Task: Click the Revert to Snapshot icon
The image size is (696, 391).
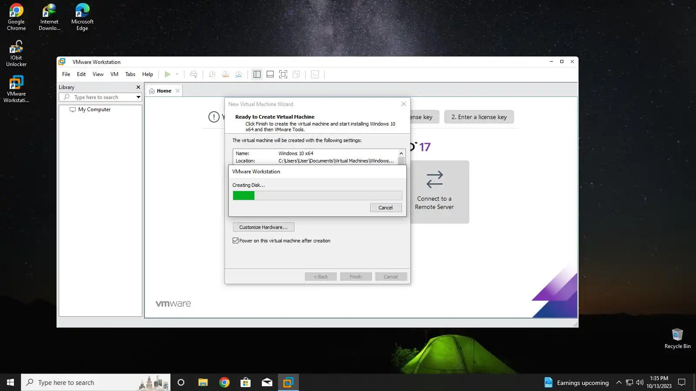Action: pyautogui.click(x=225, y=74)
